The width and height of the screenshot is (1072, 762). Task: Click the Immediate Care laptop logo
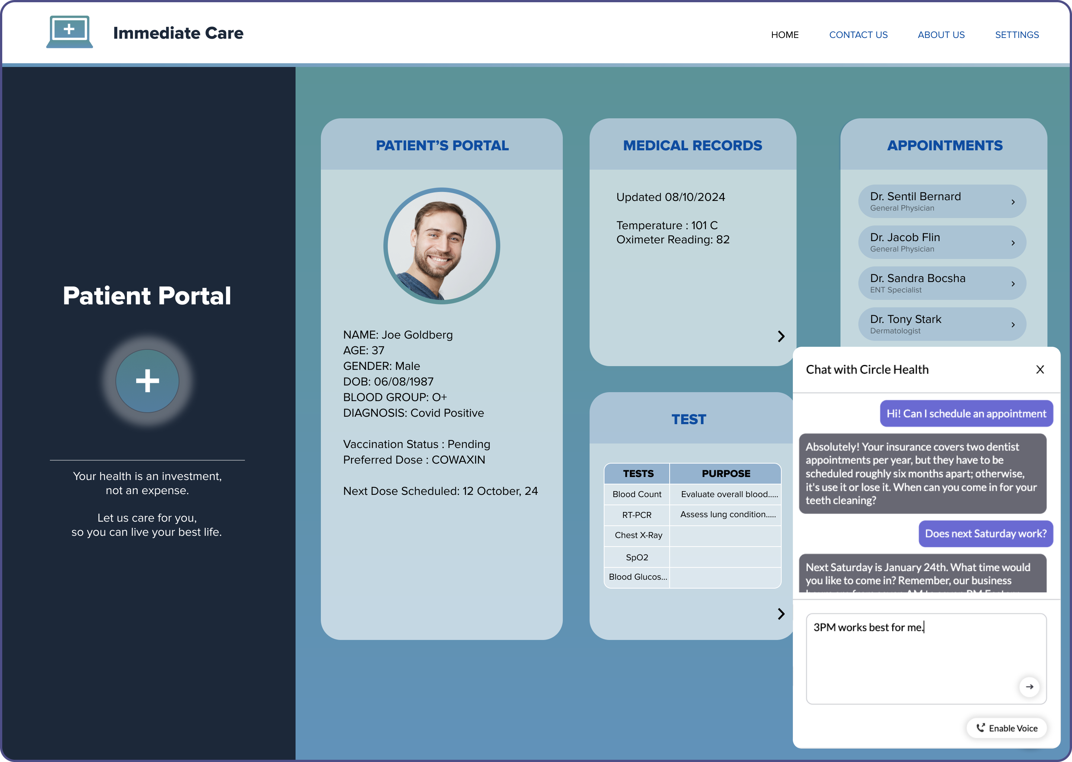click(x=70, y=32)
